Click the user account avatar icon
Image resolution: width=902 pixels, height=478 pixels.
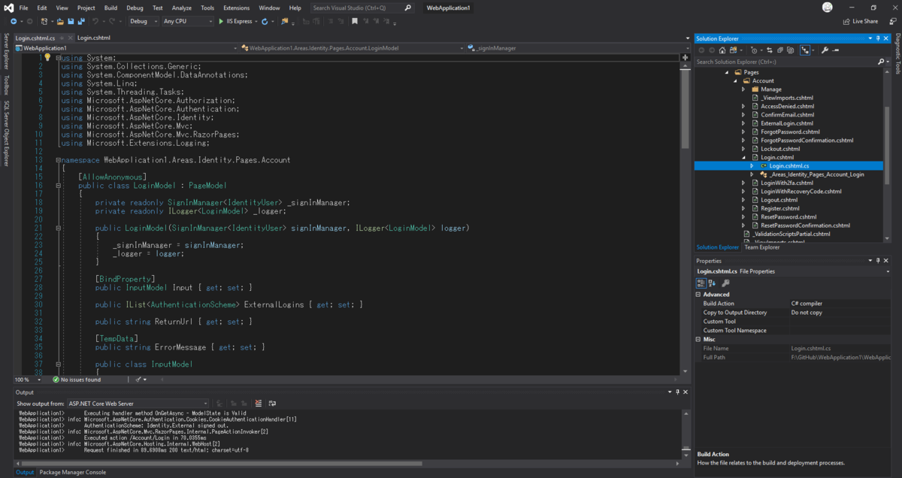pyautogui.click(x=828, y=8)
